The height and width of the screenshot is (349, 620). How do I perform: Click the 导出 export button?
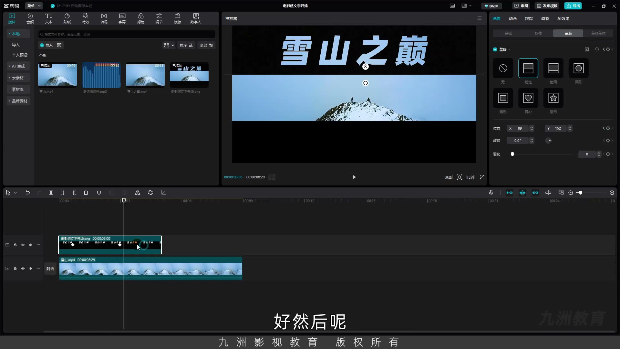(x=573, y=6)
